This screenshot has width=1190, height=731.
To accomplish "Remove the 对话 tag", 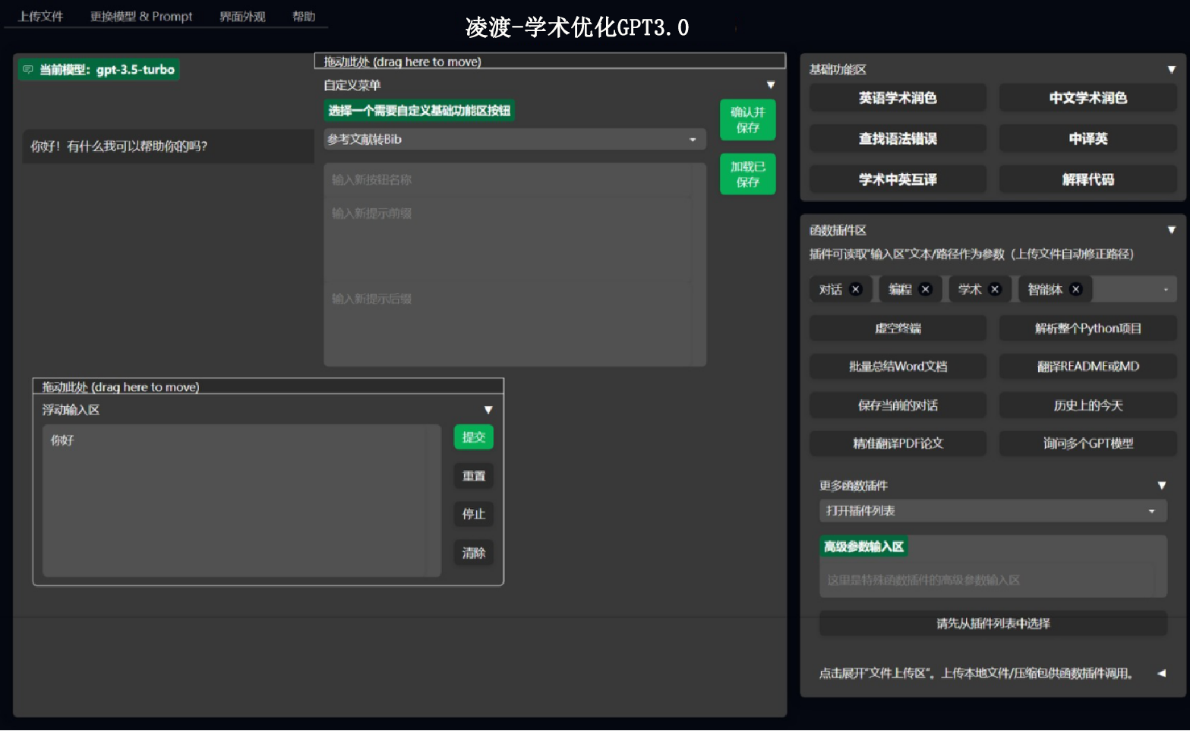I will tap(856, 289).
